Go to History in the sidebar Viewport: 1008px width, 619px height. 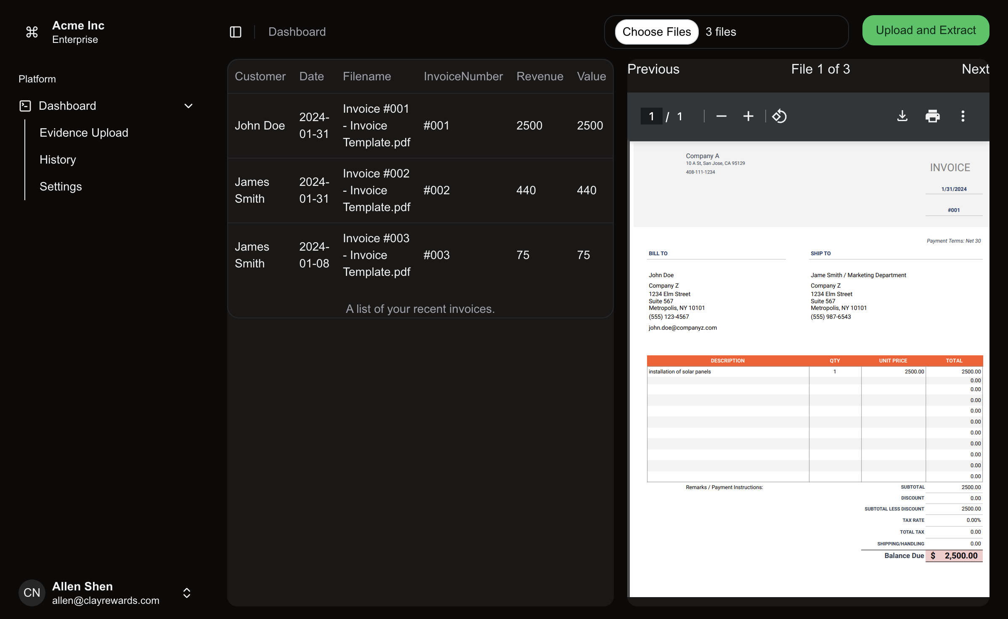pyautogui.click(x=58, y=160)
